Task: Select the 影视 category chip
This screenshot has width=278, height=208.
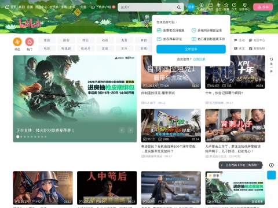Action: [x=144, y=49]
